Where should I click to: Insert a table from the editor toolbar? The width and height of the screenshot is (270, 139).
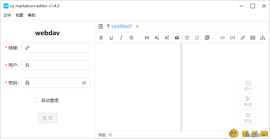pyautogui.click(x=253, y=38)
